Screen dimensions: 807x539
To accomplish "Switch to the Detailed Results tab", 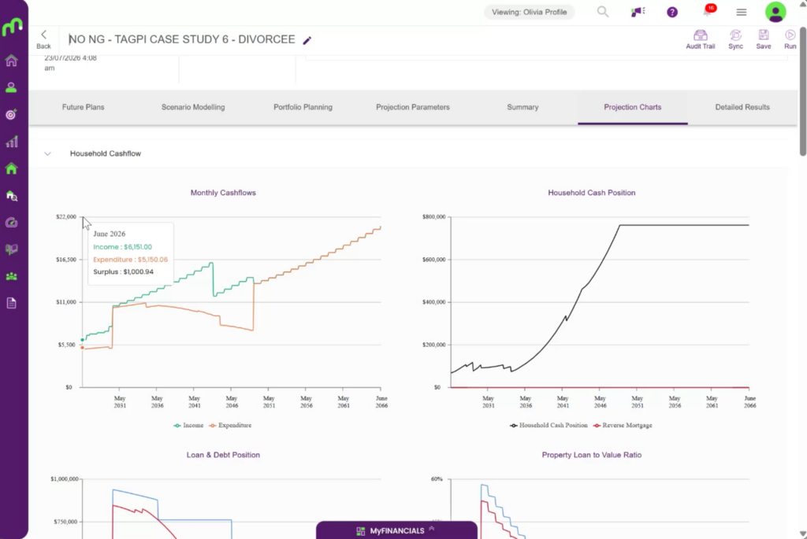I will point(742,107).
